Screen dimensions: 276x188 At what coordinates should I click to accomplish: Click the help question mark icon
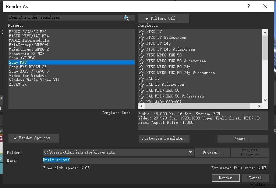pos(249,6)
